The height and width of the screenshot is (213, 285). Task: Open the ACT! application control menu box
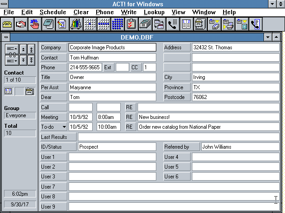(x=4, y=4)
